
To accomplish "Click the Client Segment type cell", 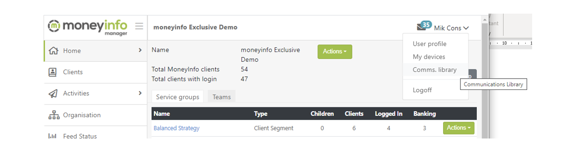I will (274, 128).
